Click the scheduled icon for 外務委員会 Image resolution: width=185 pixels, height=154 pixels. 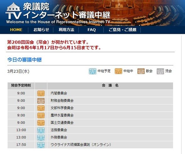(41, 137)
